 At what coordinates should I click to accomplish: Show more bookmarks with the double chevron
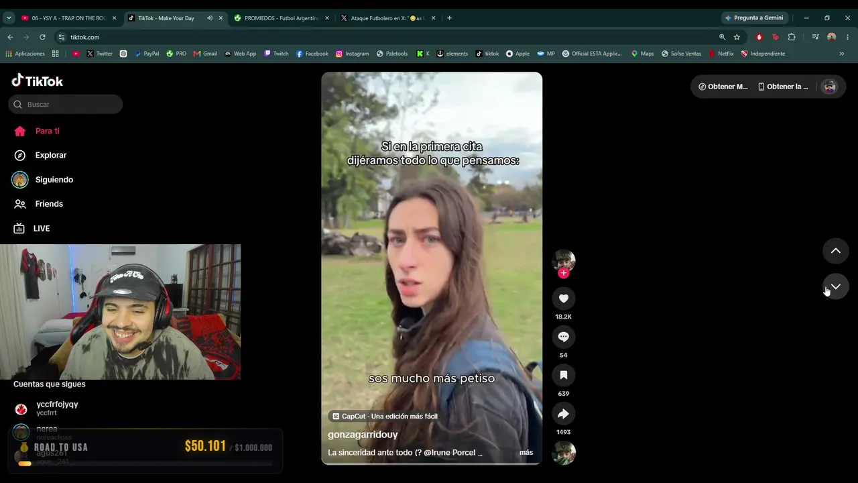[x=842, y=54]
